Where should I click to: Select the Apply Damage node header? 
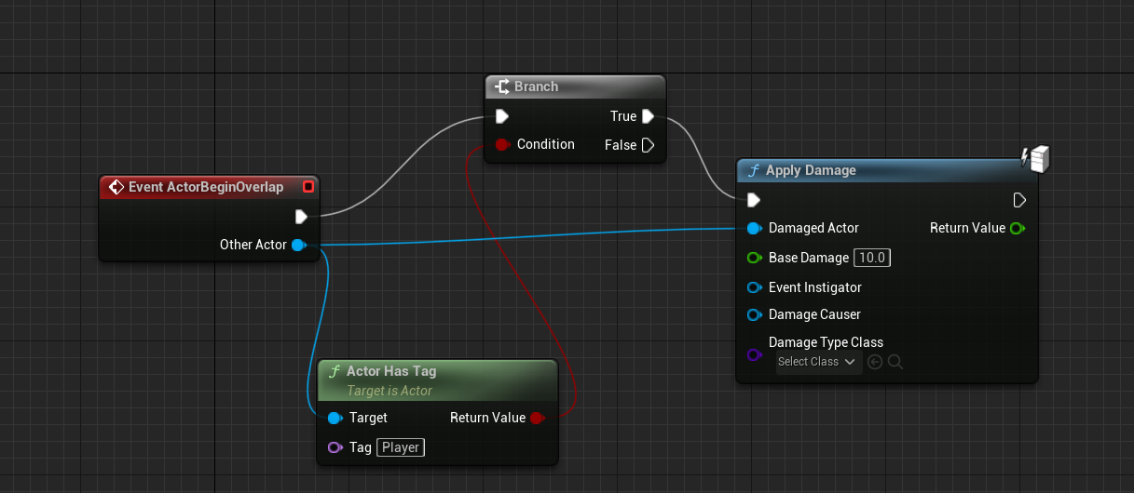point(887,170)
